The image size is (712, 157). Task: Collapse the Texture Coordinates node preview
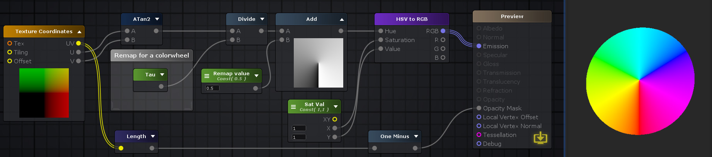click(x=79, y=32)
